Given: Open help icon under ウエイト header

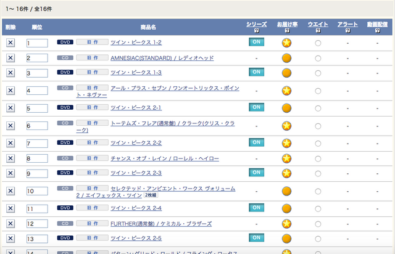Looking at the screenshot, I should click(x=318, y=31).
